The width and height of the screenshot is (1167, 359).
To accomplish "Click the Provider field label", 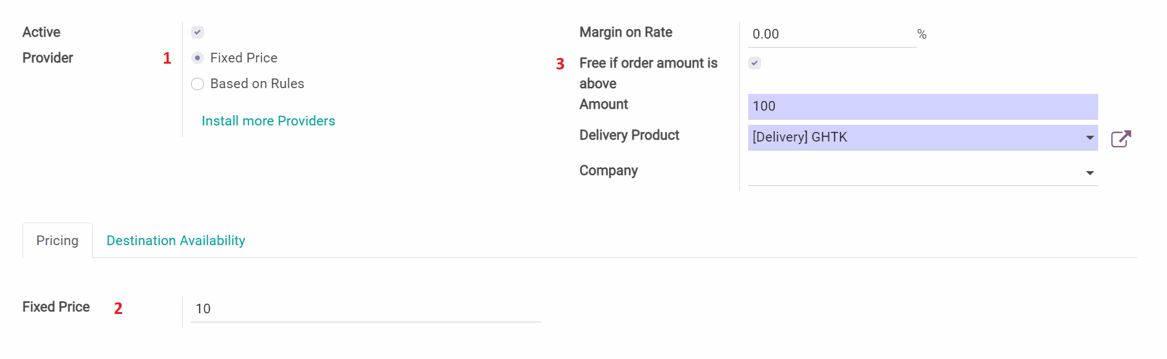I will click(x=48, y=58).
